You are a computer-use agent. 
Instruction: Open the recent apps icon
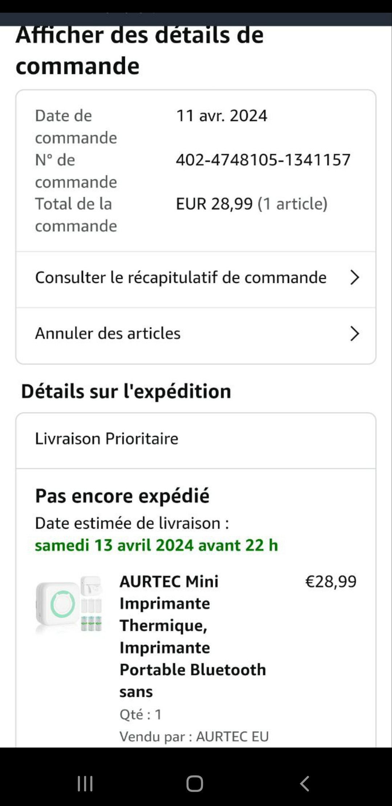(85, 783)
